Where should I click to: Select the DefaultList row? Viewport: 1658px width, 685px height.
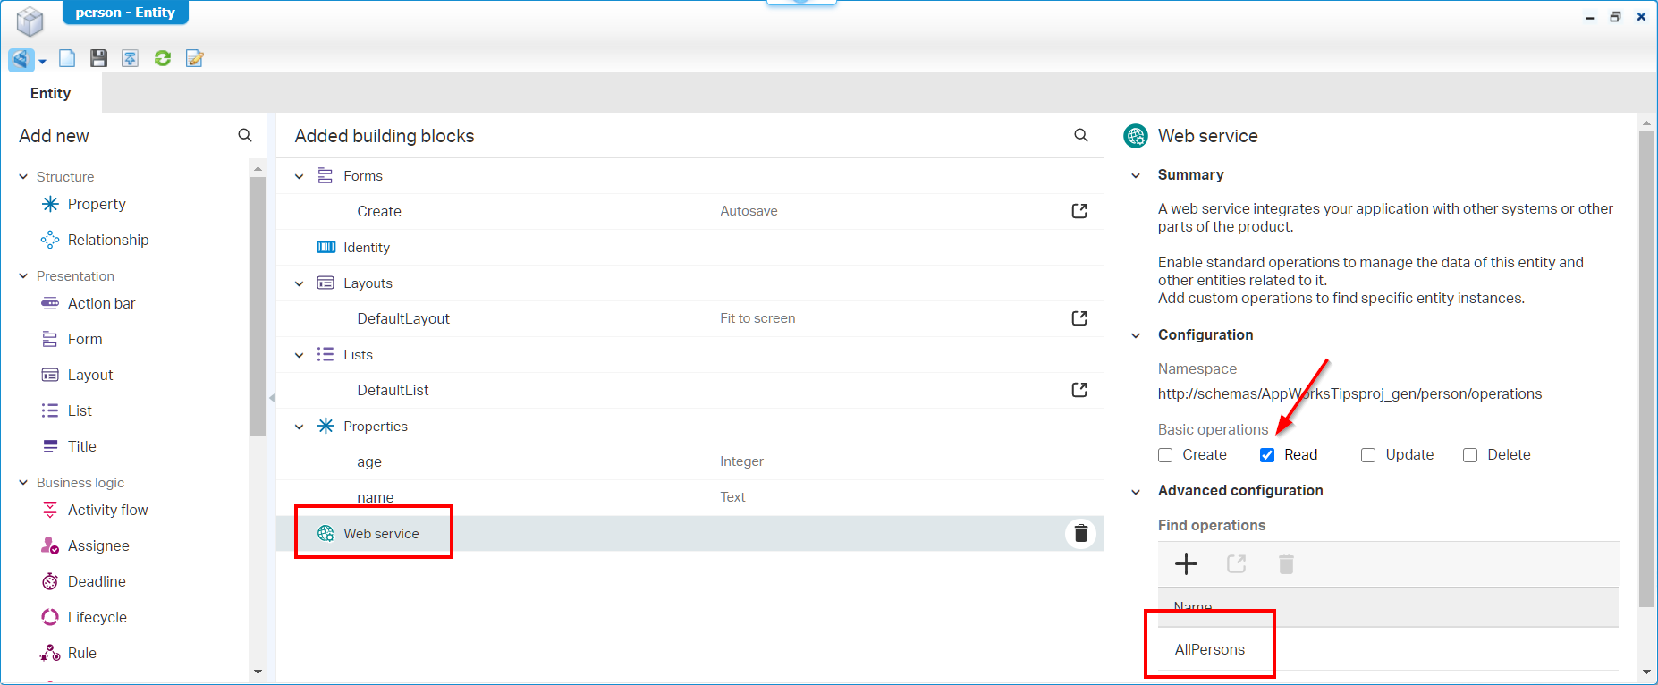pyautogui.click(x=689, y=390)
